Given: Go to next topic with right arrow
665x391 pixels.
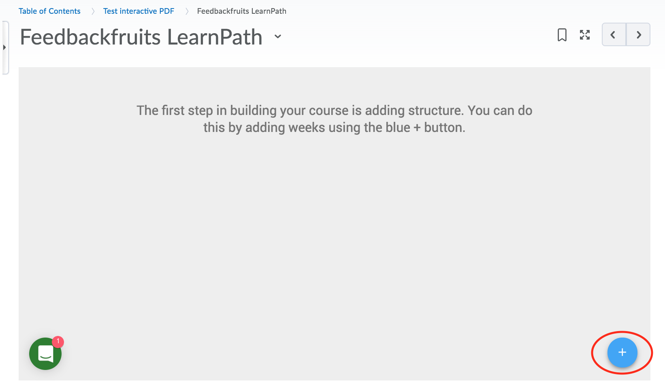Looking at the screenshot, I should 638,35.
